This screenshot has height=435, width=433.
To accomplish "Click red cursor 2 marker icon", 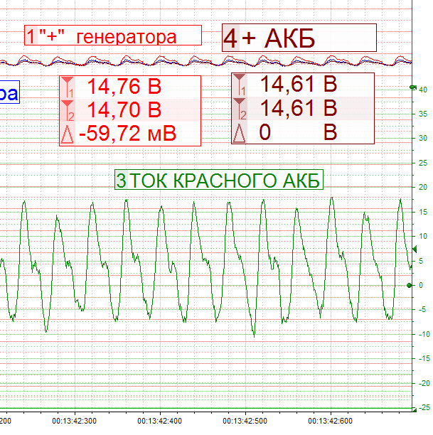I will (x=68, y=110).
